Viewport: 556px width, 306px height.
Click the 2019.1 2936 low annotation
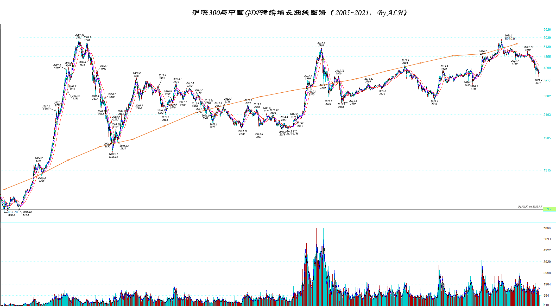[434, 103]
